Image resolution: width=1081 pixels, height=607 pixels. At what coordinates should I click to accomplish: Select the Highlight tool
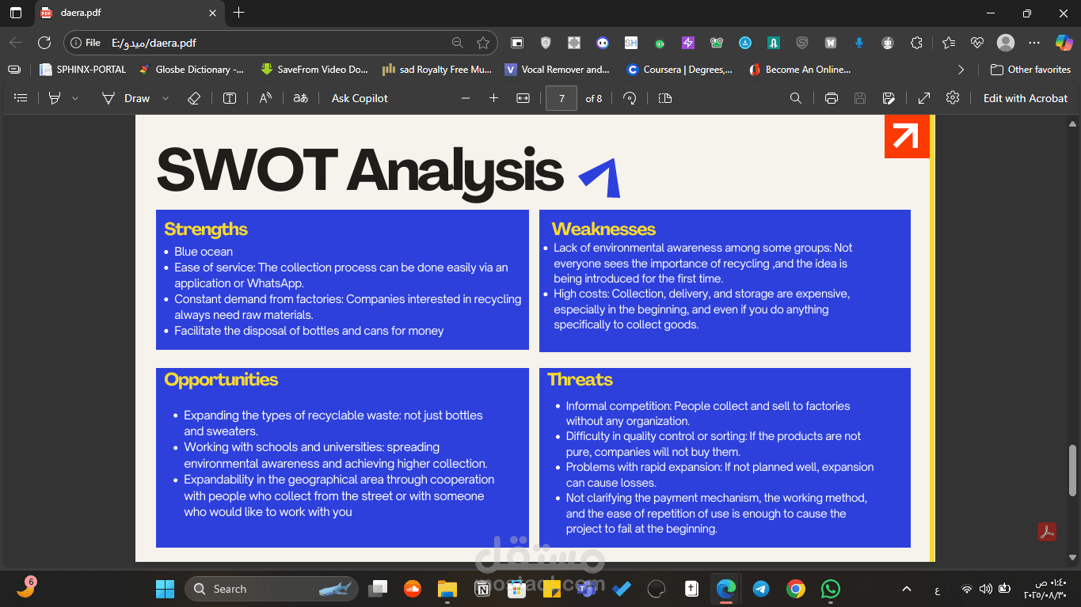coord(55,98)
